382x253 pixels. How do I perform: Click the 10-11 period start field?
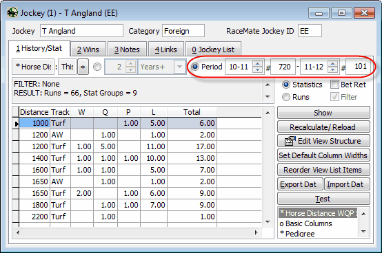pos(239,67)
